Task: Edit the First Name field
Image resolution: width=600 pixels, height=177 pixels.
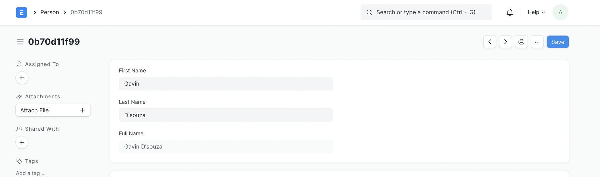Action: (226, 84)
